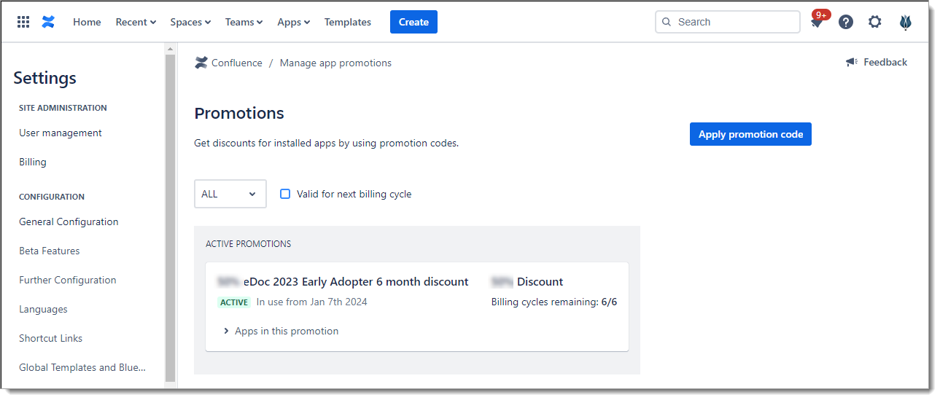Open the settings gear icon
This screenshot has height=400, width=940.
point(875,22)
